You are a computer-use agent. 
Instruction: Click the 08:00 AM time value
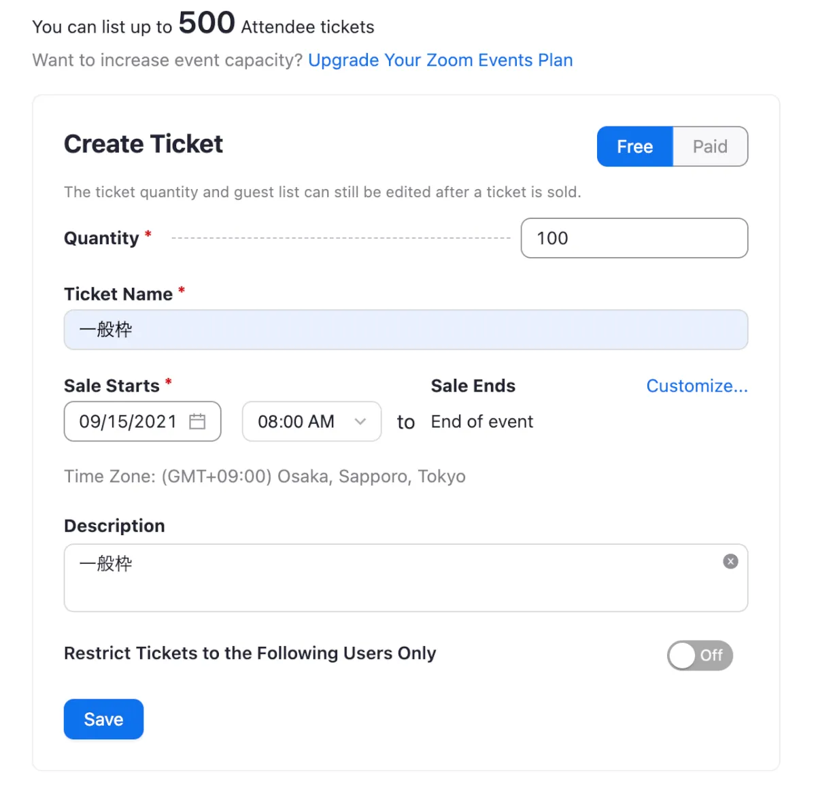tap(296, 422)
